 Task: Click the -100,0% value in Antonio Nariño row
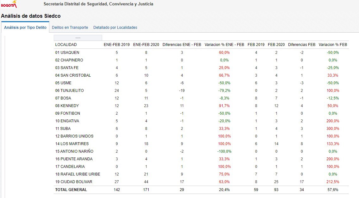coord(224,151)
